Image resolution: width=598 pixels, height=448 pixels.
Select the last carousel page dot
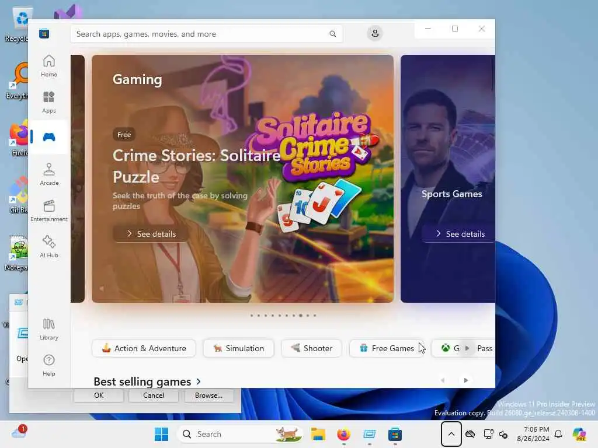(315, 316)
